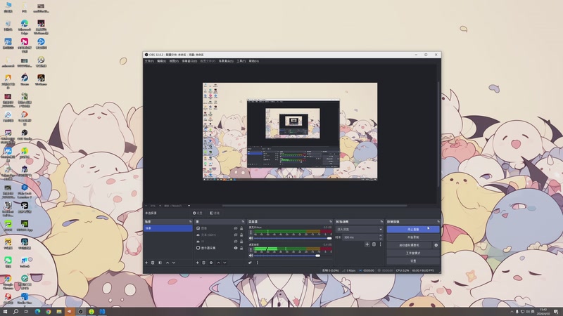Open the 停靠窗口(D) menu
Image resolution: width=563 pixels, height=316 pixels.
coord(189,61)
